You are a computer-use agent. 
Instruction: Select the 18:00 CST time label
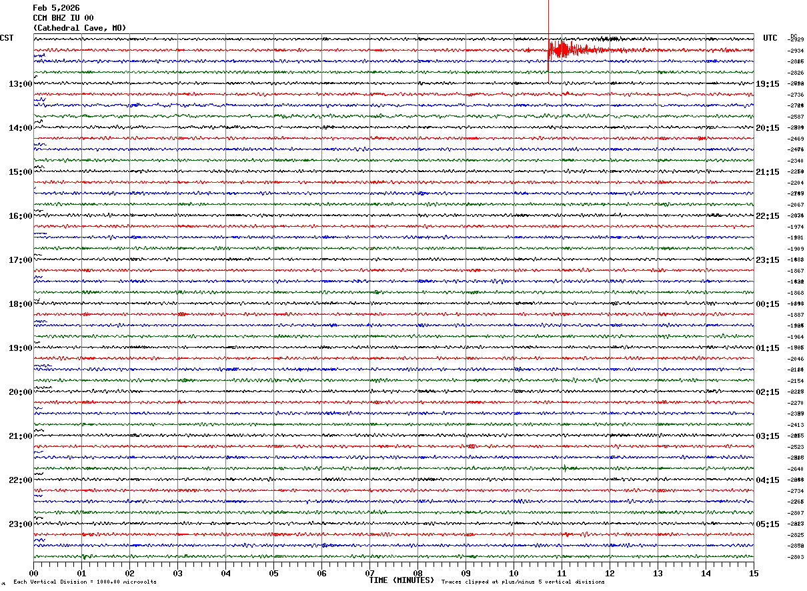[x=21, y=304]
